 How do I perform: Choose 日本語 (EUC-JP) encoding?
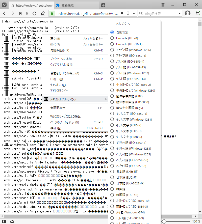point(134,177)
